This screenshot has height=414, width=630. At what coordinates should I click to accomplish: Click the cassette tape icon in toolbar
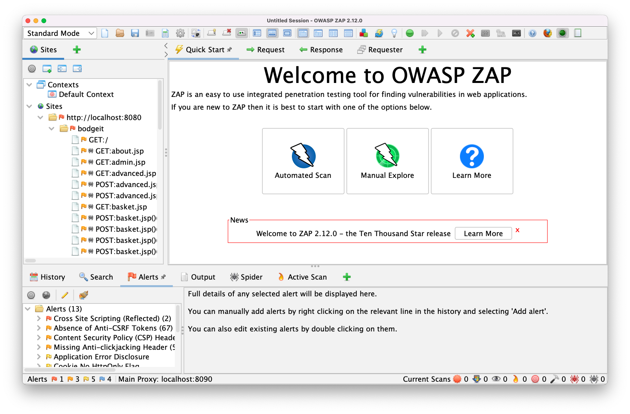(517, 33)
